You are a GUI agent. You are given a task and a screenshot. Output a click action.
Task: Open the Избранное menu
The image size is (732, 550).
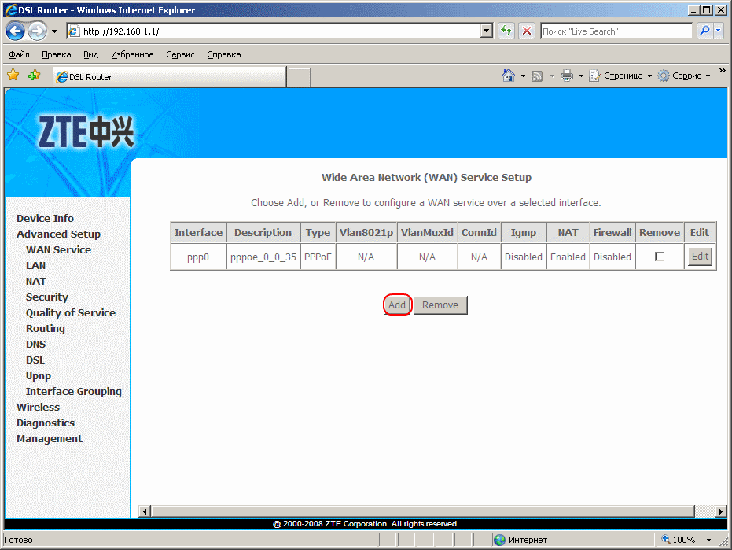132,54
